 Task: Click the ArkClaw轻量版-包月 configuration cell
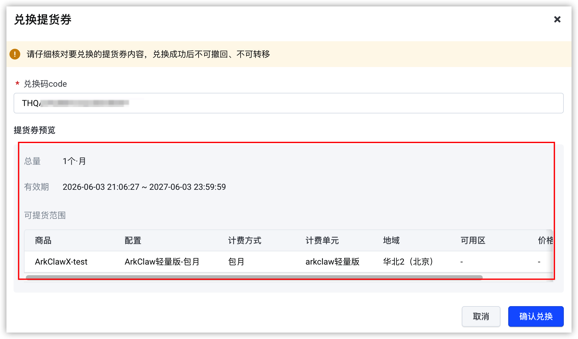tap(162, 262)
